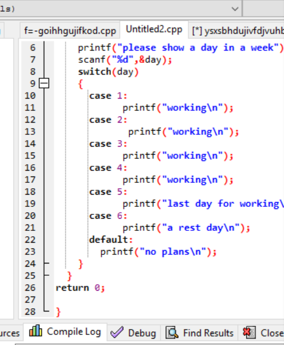The image size is (284, 345).
Task: Click the case 6: line
Action: (108, 215)
